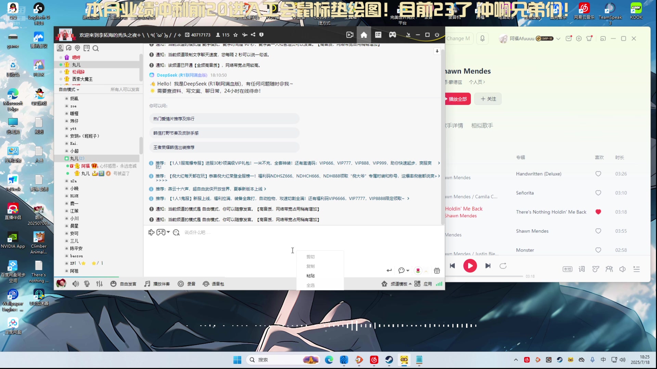
Task: Toggle the NetEase Music player volume icon
Action: click(x=622, y=269)
